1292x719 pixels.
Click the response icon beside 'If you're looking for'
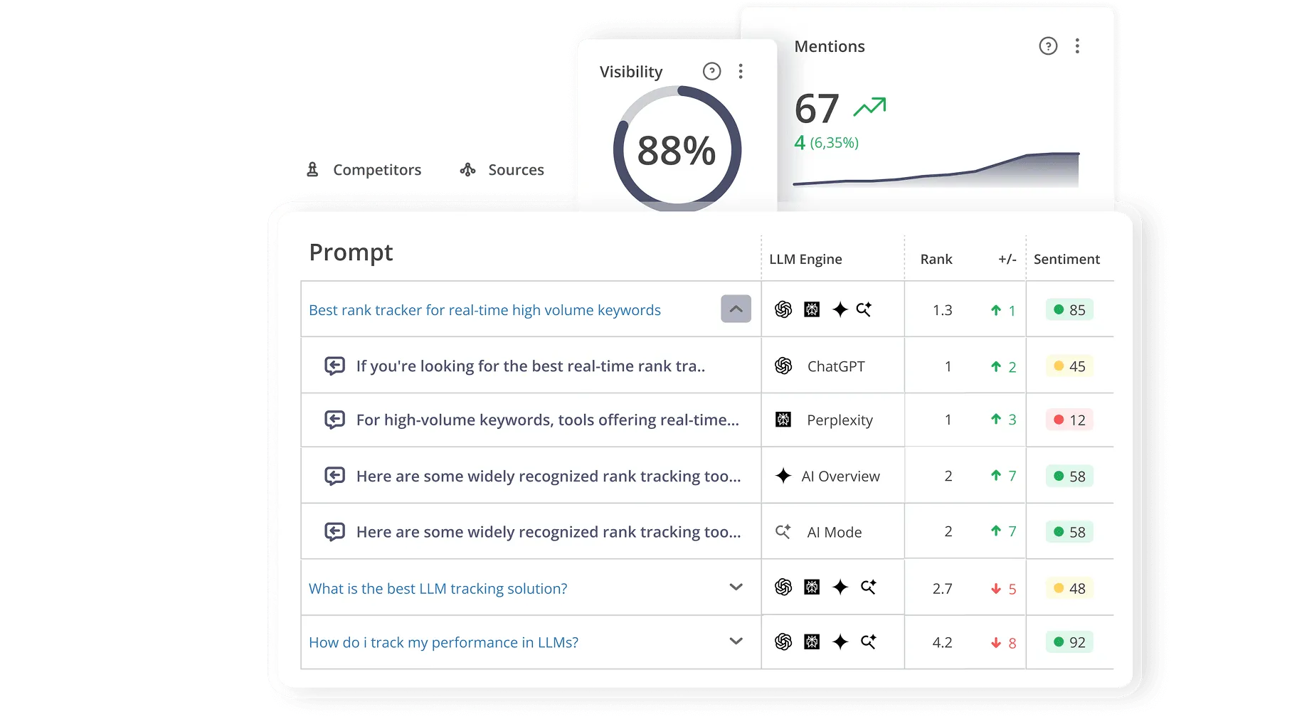335,366
